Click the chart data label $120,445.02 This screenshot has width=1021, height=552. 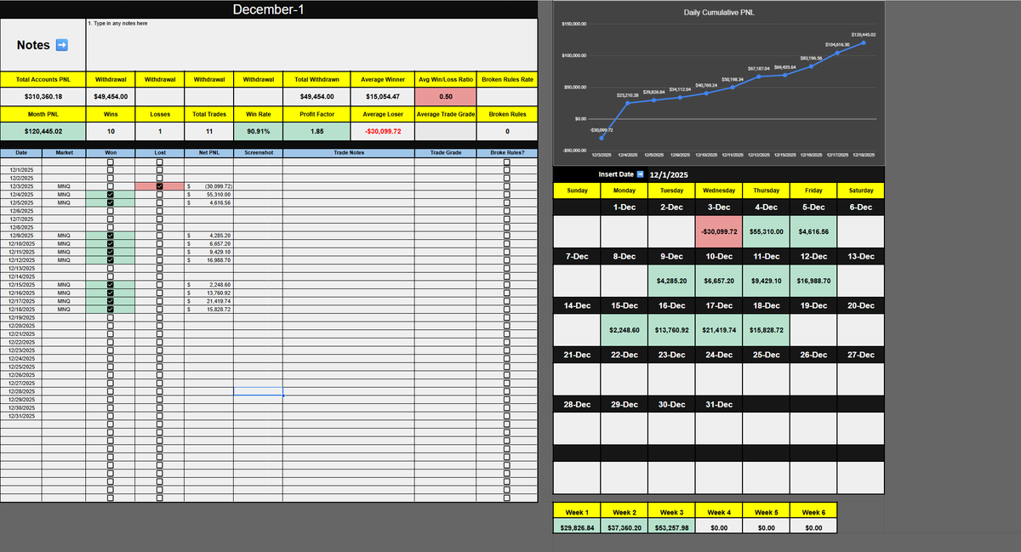click(x=863, y=34)
